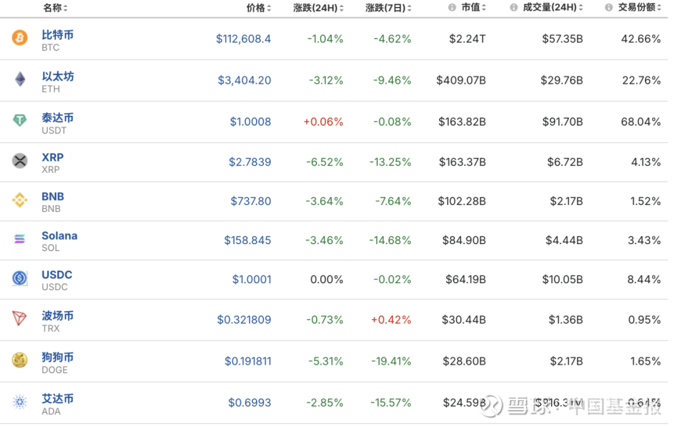
Task: Click the Tether USDT logo icon
Action: click(x=20, y=120)
